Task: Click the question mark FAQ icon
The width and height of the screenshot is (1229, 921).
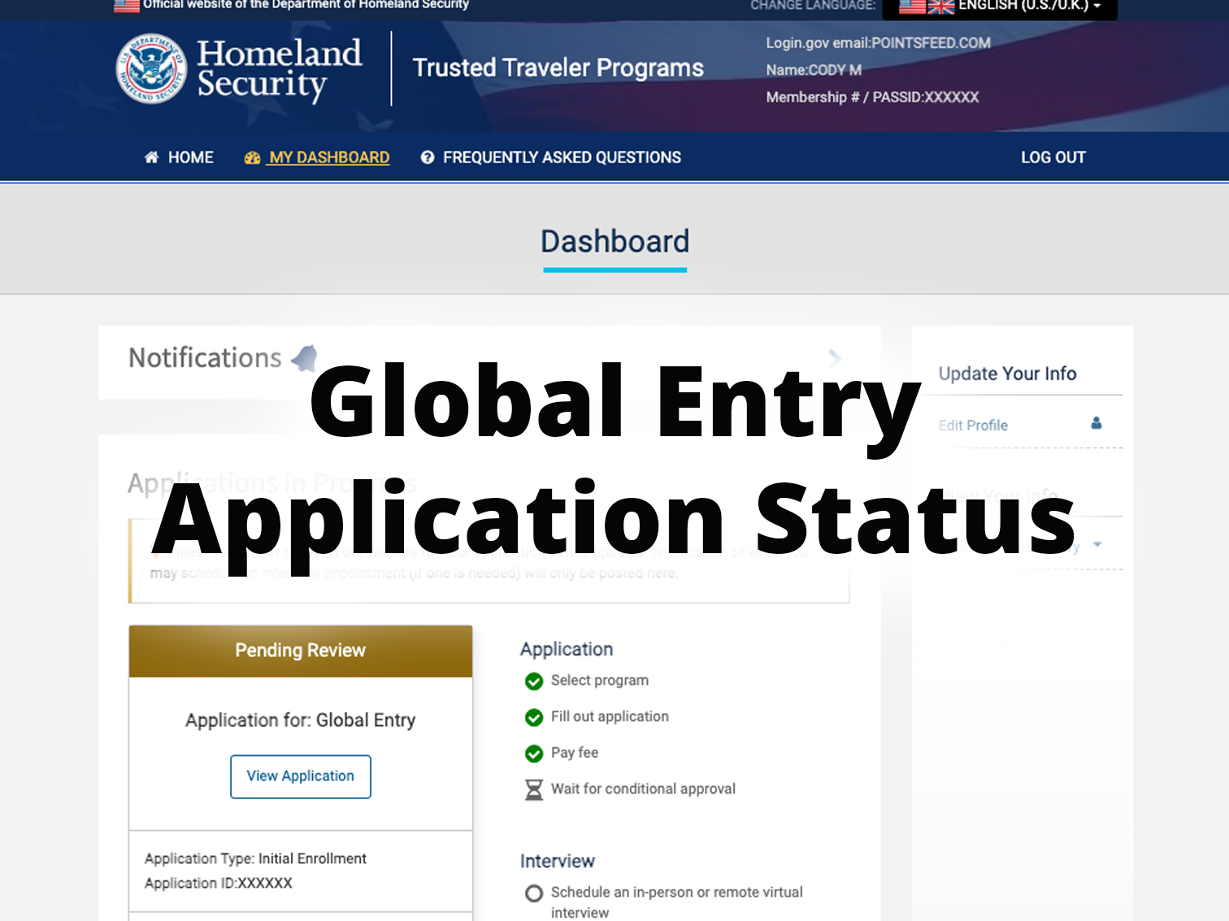Action: click(x=428, y=158)
